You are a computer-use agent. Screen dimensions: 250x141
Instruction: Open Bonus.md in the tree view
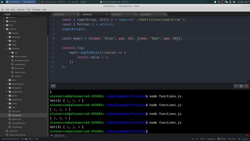click(16, 111)
